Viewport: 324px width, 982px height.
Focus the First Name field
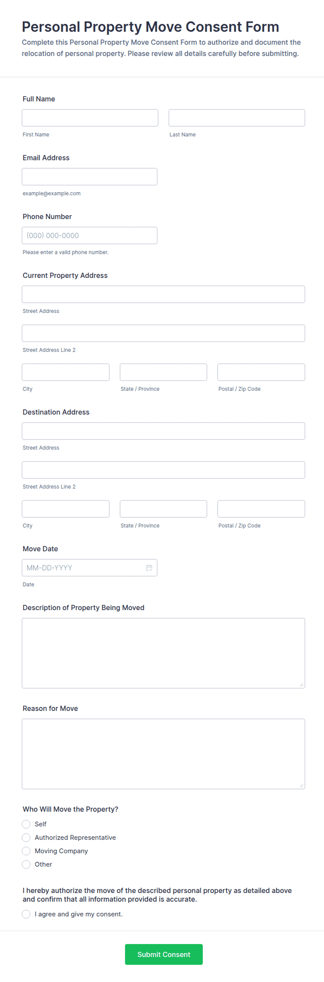(90, 118)
